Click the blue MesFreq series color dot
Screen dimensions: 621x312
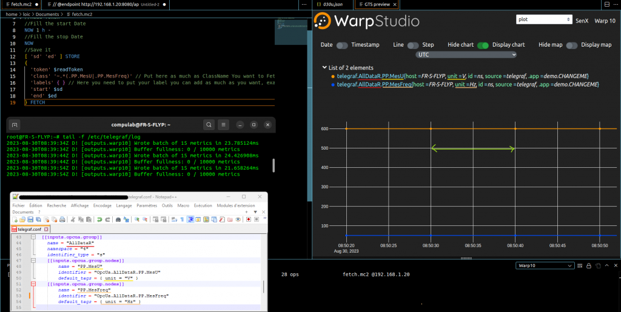333,85
